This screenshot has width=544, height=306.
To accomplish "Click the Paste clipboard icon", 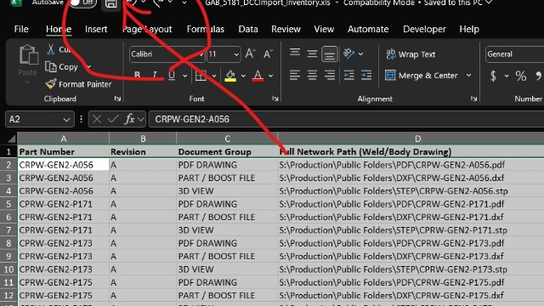I will (x=28, y=54).
